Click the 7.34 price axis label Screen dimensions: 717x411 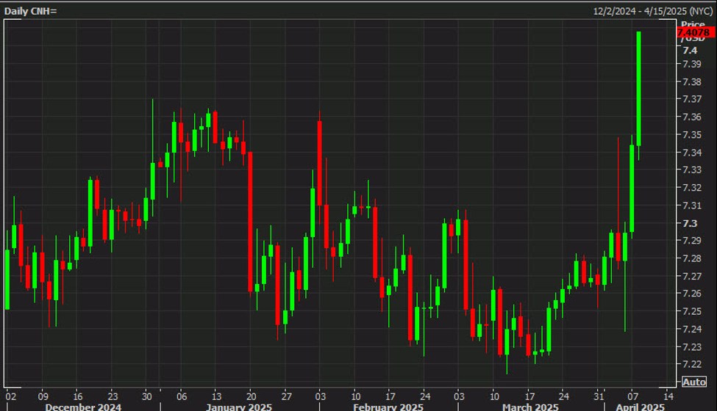(691, 153)
